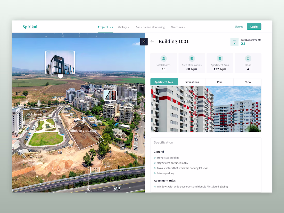
Task: Close the building details panel
Action: (144, 42)
